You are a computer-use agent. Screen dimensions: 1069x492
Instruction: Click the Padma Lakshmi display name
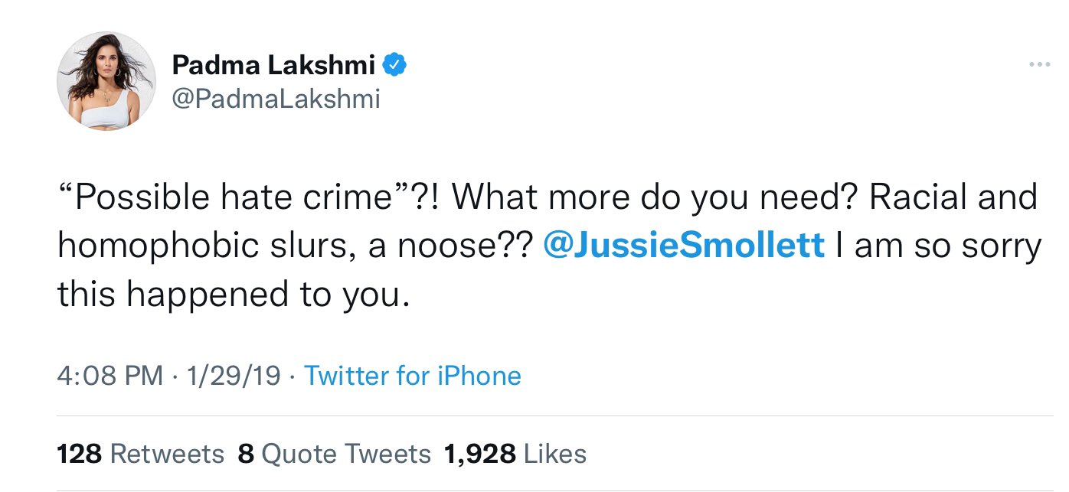point(273,66)
